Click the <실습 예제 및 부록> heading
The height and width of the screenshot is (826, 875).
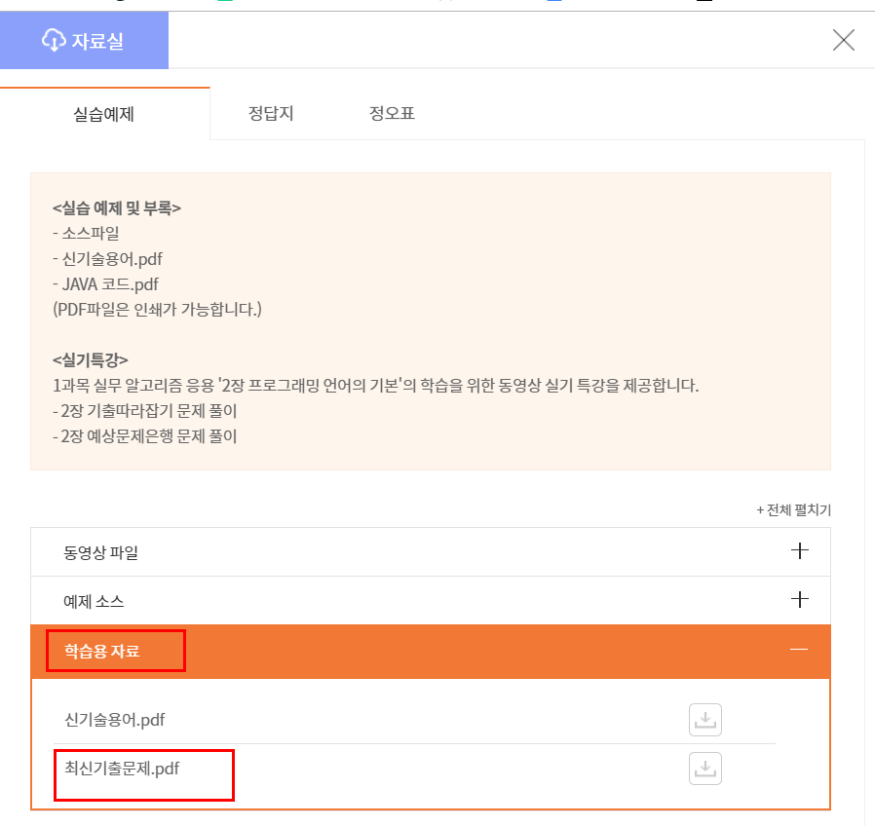pyautogui.click(x=117, y=208)
